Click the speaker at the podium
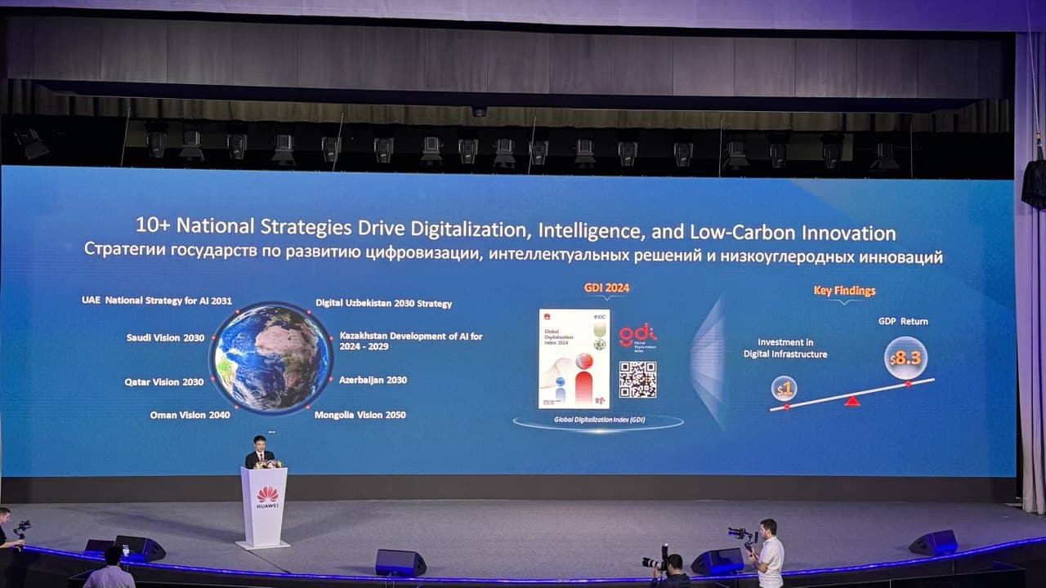 point(260,452)
